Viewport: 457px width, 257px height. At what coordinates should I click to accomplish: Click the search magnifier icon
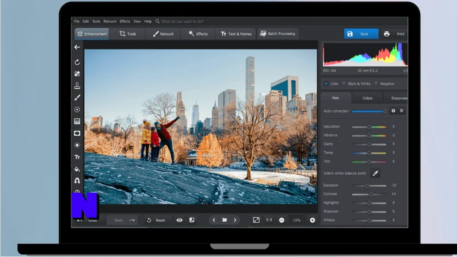tap(158, 21)
